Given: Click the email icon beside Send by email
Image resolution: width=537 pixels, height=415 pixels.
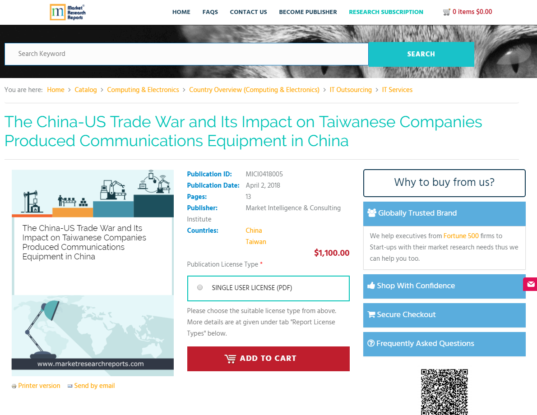Looking at the screenshot, I should (x=70, y=386).
